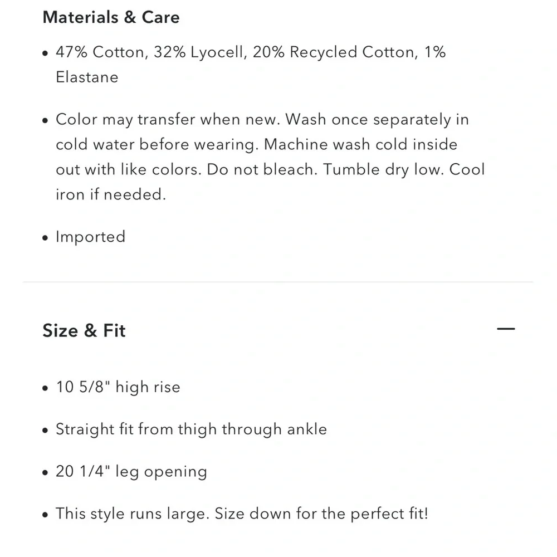Click the 10 5/8" high rise bullet
This screenshot has height=557, width=557.
pos(118,387)
